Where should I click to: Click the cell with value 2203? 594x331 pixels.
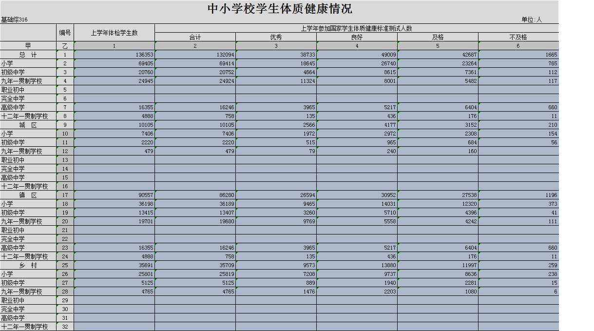[357, 292]
